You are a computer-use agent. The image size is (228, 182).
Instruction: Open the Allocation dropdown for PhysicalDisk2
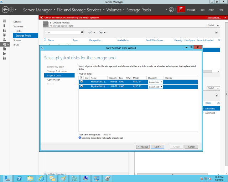click(155, 87)
